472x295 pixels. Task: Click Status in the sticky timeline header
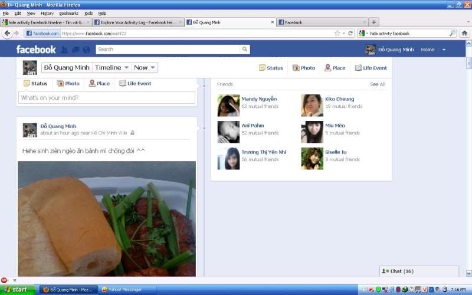(x=271, y=68)
